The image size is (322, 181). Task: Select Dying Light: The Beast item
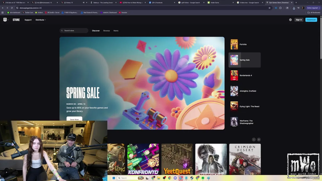click(x=245, y=106)
